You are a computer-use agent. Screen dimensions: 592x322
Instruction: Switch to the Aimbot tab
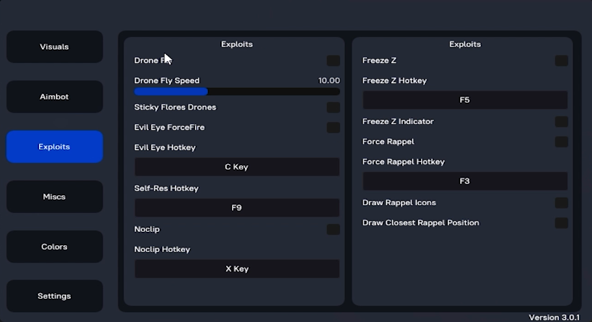tap(55, 97)
